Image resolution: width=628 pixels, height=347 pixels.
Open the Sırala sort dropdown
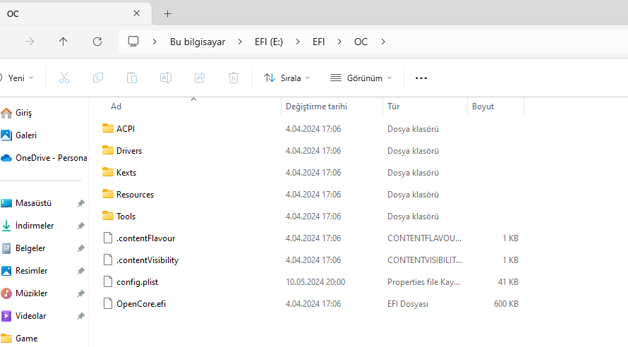286,78
